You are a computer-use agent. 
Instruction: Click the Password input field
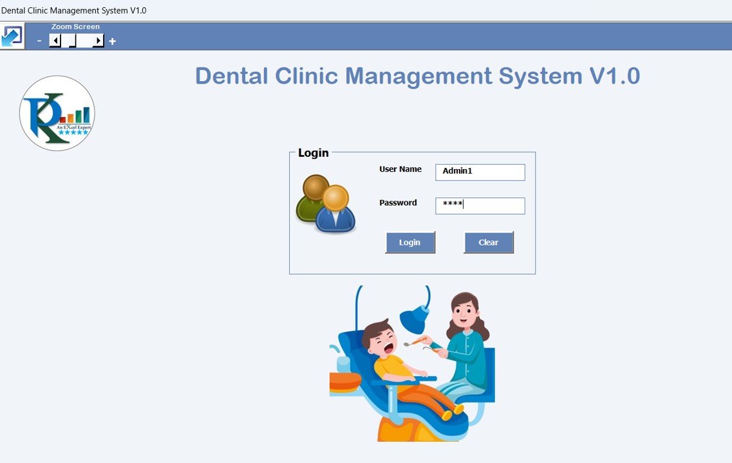pos(480,206)
